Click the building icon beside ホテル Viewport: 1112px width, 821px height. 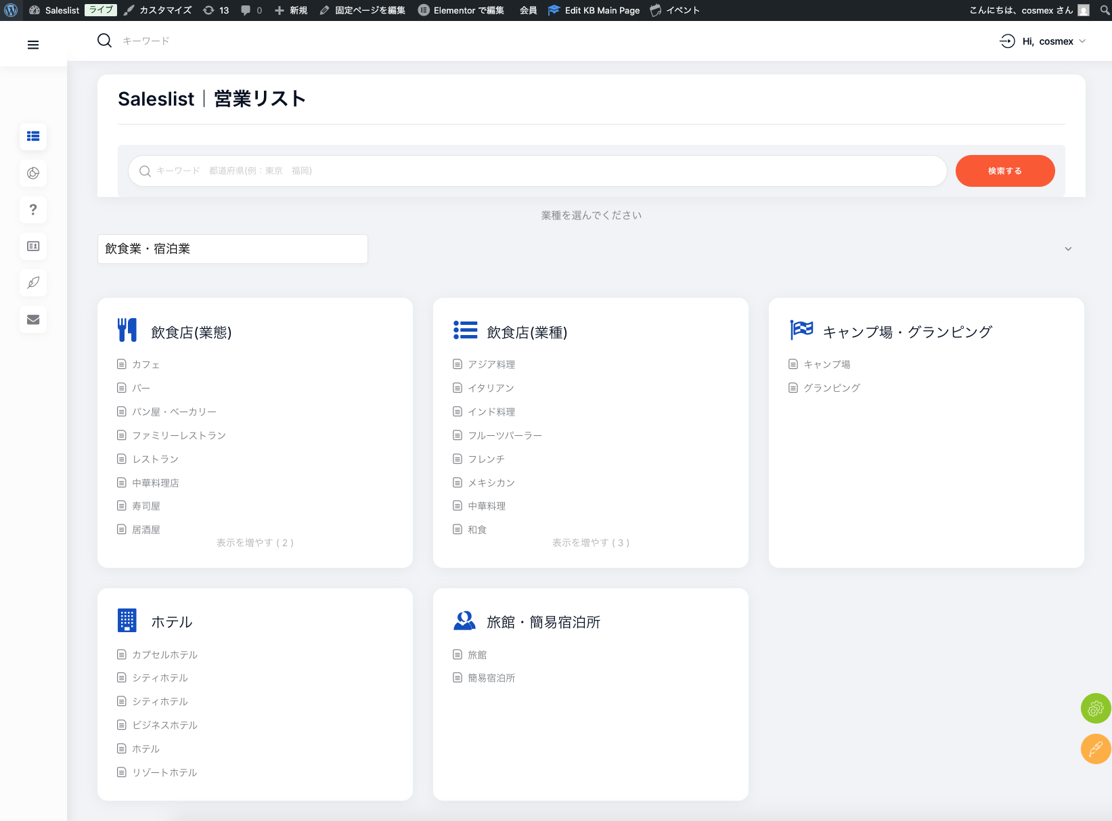click(127, 620)
